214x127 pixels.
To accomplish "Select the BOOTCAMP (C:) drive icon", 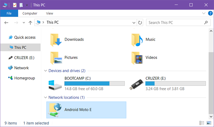I will (x=55, y=85).
